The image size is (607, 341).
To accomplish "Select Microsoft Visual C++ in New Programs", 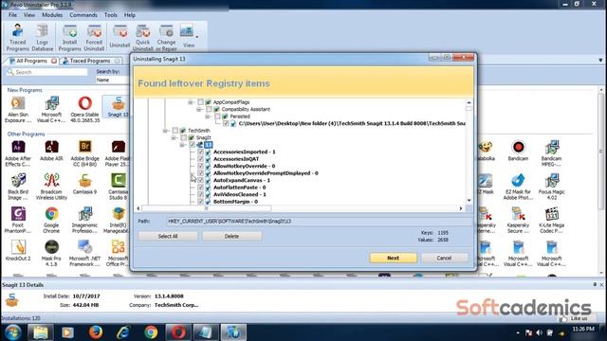I will 51,110.
